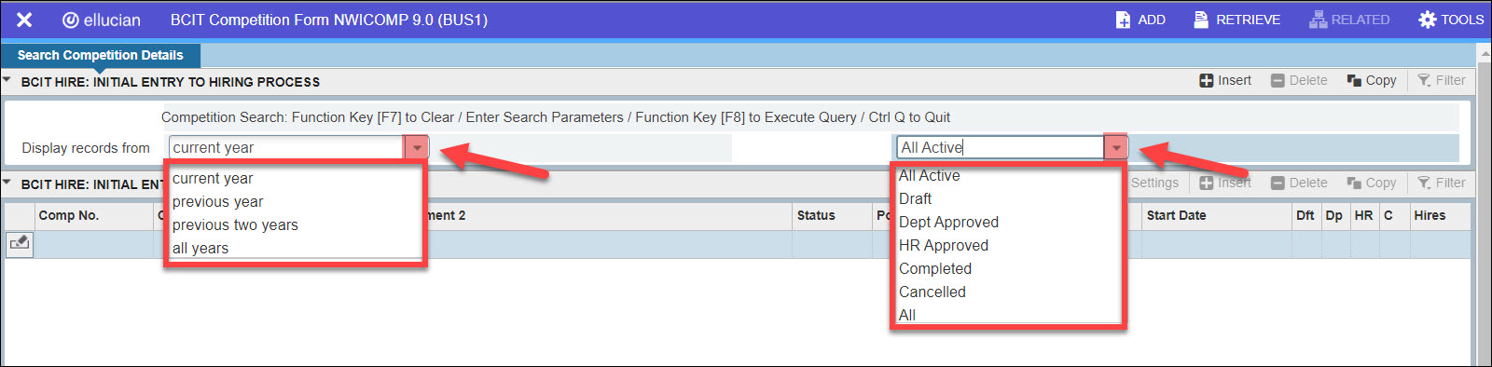Click the Dp column header

(x=1334, y=215)
